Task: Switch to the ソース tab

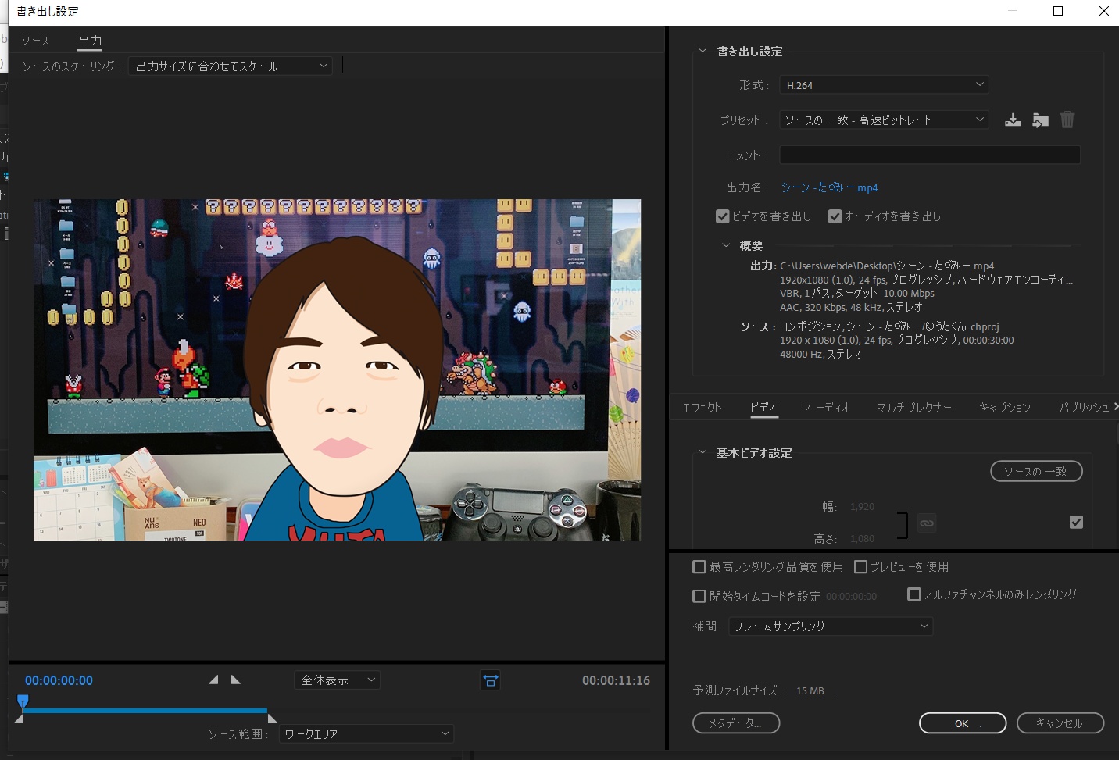Action: [35, 41]
